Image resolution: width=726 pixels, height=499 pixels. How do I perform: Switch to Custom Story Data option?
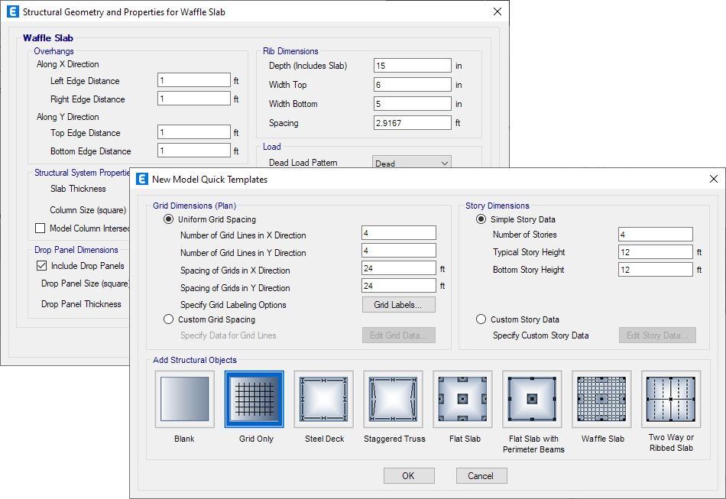(481, 319)
